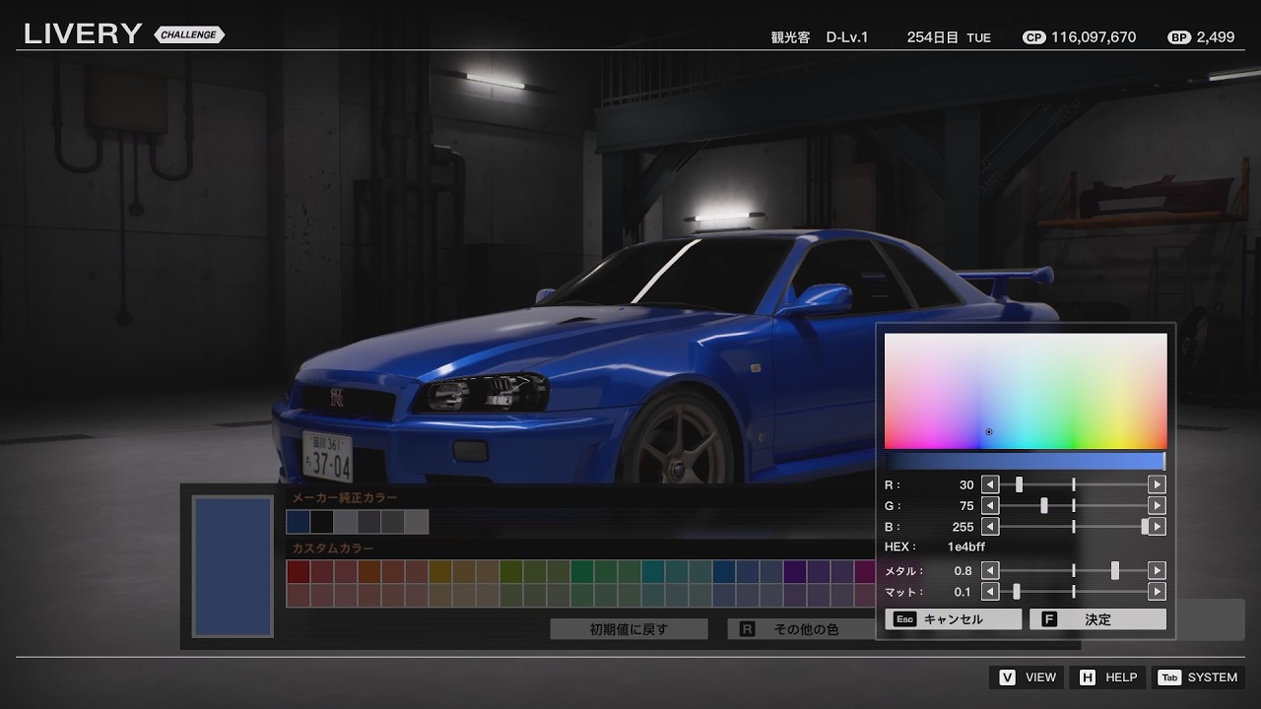Select the black manufacturer color swatch
The height and width of the screenshot is (709, 1261).
tap(321, 522)
